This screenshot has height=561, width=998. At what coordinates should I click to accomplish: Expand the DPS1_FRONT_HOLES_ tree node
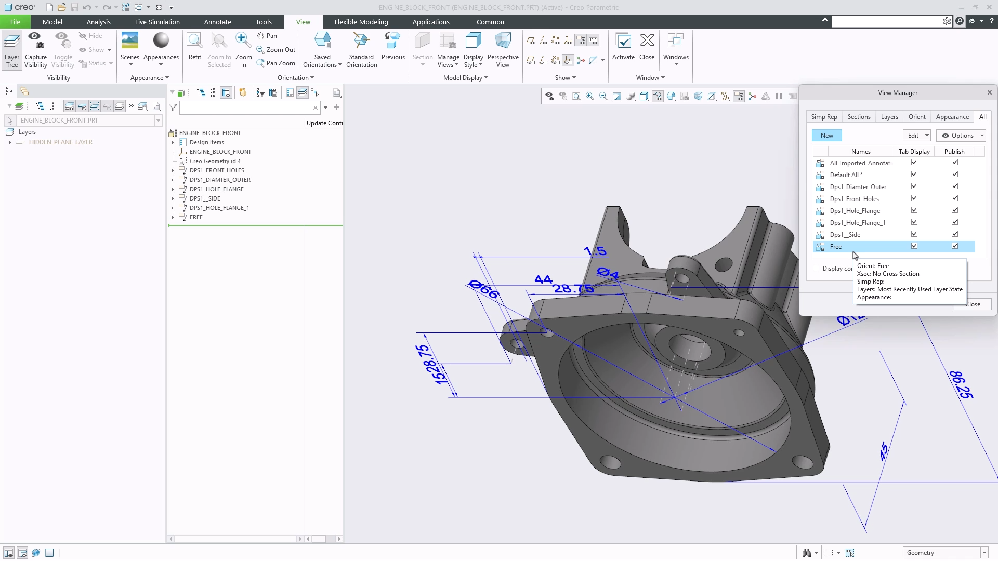point(172,170)
